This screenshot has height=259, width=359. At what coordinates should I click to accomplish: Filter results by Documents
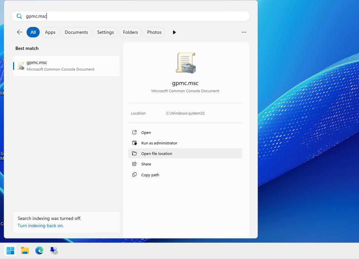(x=76, y=32)
